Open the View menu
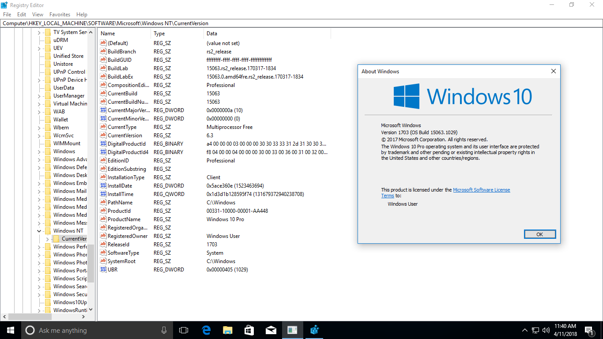Screen dimensions: 603x339 [x=38, y=15]
